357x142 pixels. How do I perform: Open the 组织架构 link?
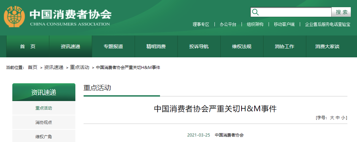[255, 24]
